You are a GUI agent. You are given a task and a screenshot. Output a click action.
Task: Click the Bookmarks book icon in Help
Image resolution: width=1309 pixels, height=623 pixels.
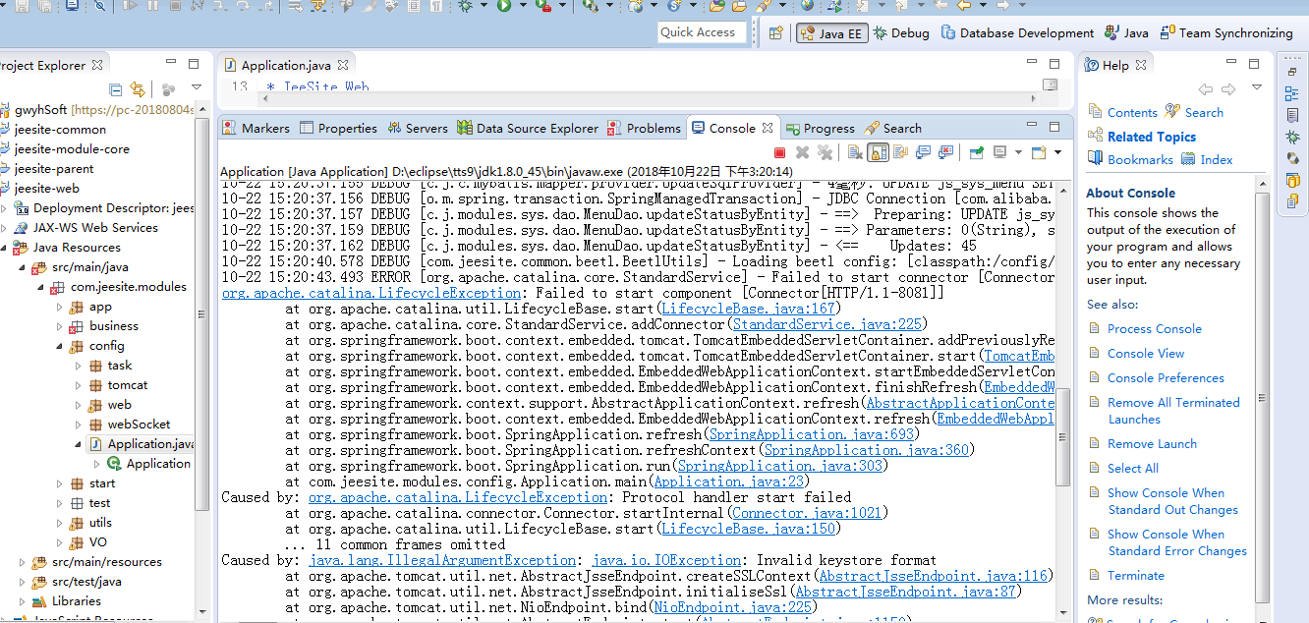click(1095, 159)
